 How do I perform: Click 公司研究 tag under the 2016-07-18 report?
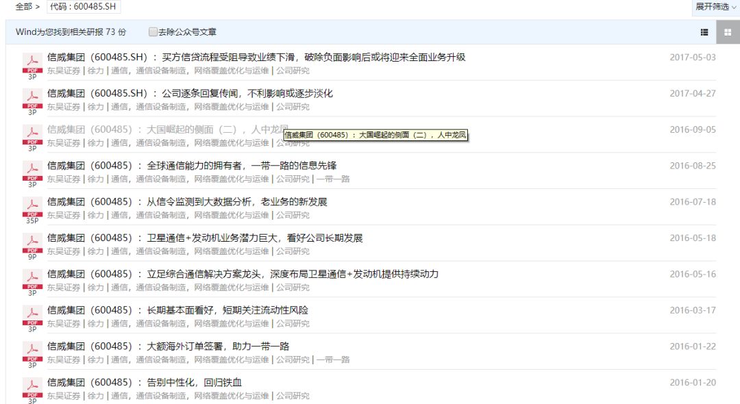click(293, 216)
